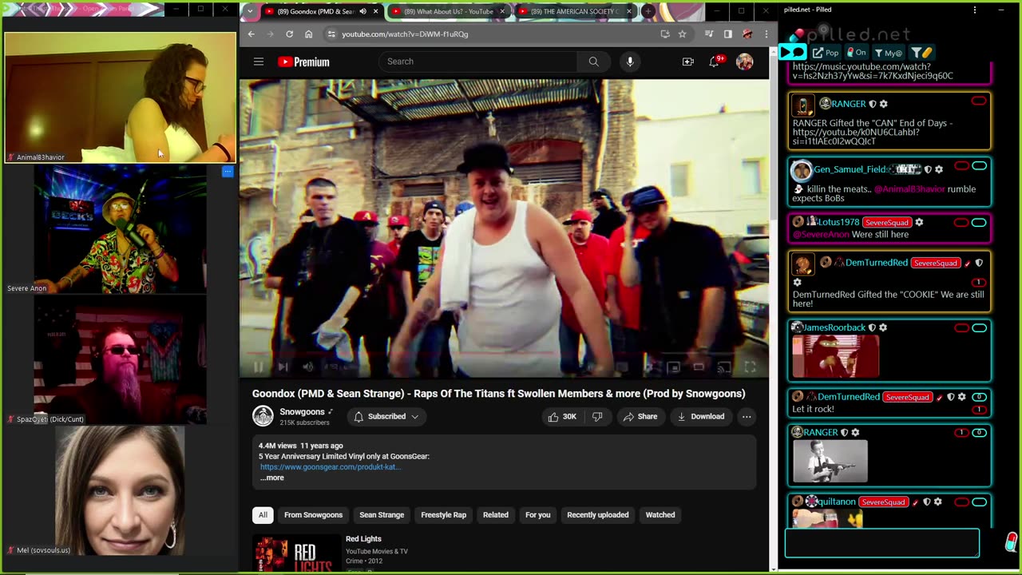Viewport: 1022px width, 575px height.
Task: Select the 'Related' filter chip
Action: (495, 515)
